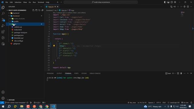Kill the terminal with trash icon
Image resolution: width=194 pixels, height=109 pixels.
pos(181,73)
